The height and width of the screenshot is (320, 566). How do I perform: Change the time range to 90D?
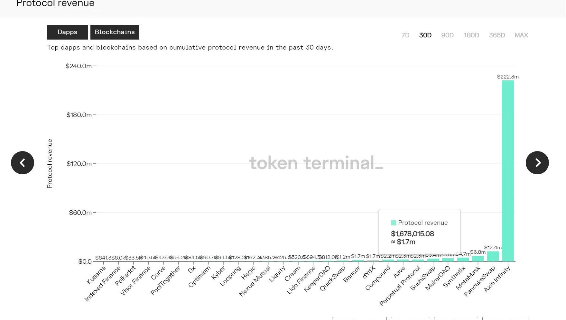pyautogui.click(x=447, y=35)
